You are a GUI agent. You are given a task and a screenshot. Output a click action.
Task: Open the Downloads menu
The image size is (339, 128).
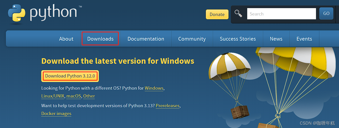[x=100, y=39]
